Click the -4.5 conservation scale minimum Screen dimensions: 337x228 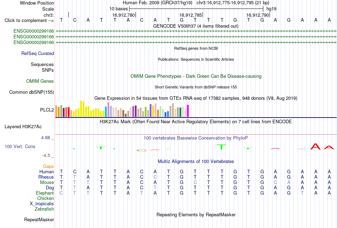point(46,155)
